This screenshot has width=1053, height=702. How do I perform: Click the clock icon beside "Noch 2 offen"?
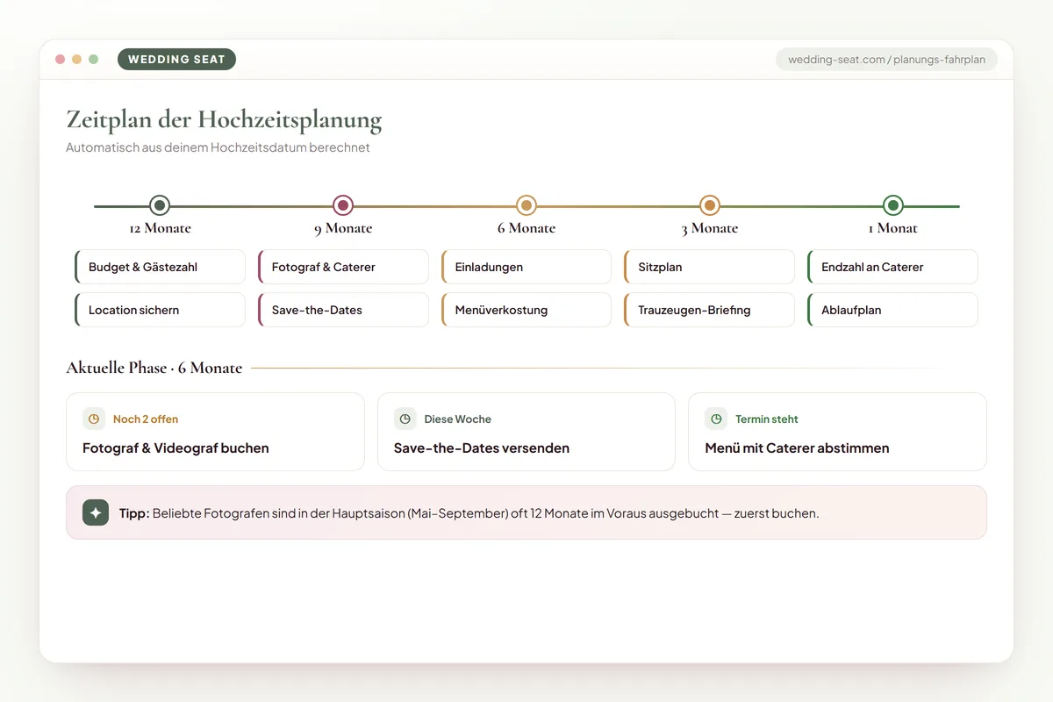pyautogui.click(x=94, y=419)
